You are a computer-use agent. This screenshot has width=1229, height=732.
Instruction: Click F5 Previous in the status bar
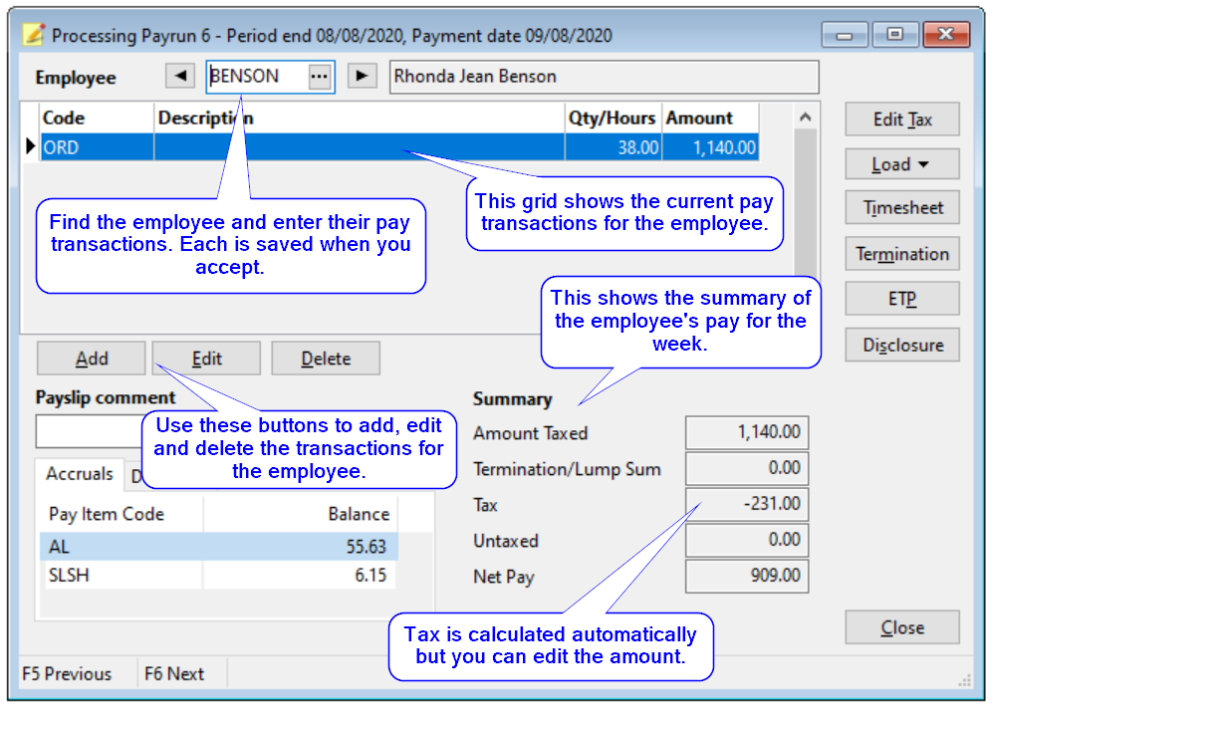[70, 674]
